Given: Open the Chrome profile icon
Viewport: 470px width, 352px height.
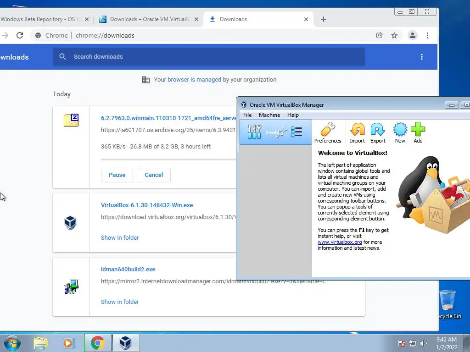Looking at the screenshot, I should 413,35.
